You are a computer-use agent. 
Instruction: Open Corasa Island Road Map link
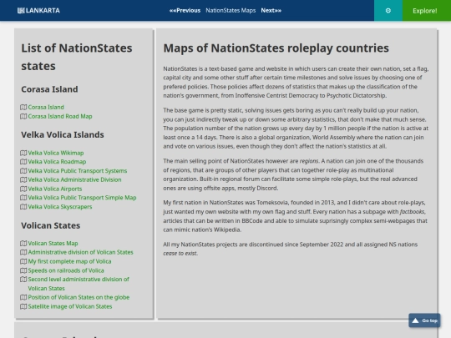(60, 116)
